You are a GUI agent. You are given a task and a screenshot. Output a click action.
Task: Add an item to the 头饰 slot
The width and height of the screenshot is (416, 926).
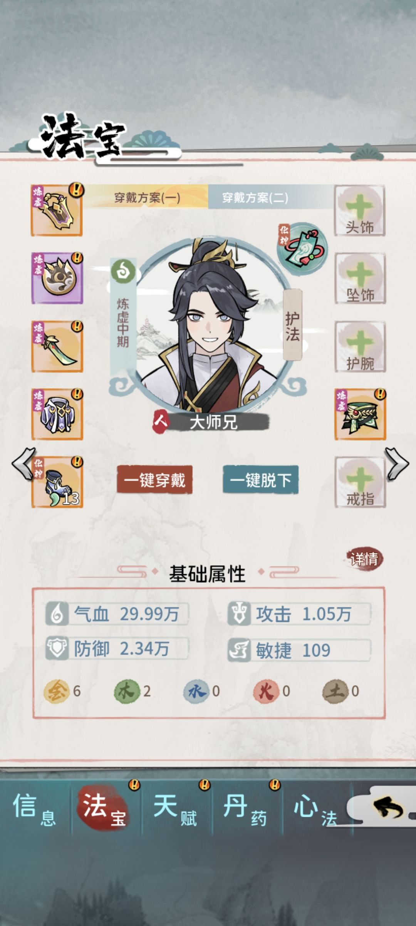point(360,211)
